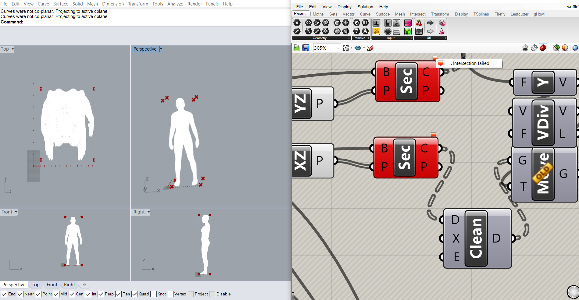
Task: Add a Gradient input component
Action: click(408, 23)
